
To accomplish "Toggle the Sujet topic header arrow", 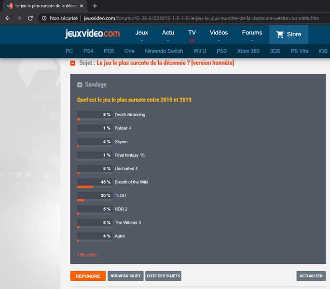I will (x=73, y=63).
